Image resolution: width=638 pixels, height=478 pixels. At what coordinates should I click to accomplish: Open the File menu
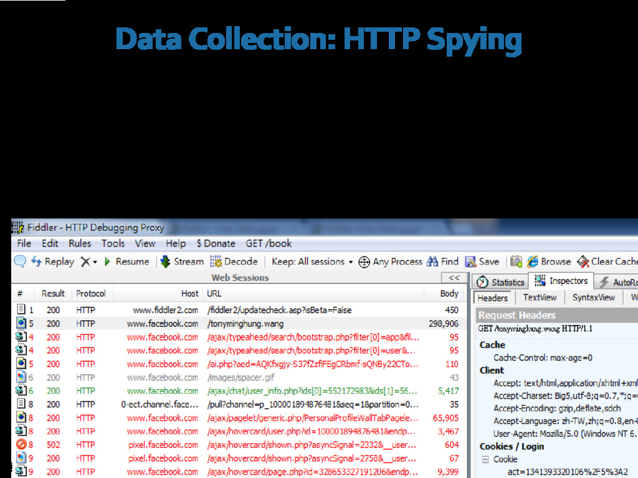point(24,243)
